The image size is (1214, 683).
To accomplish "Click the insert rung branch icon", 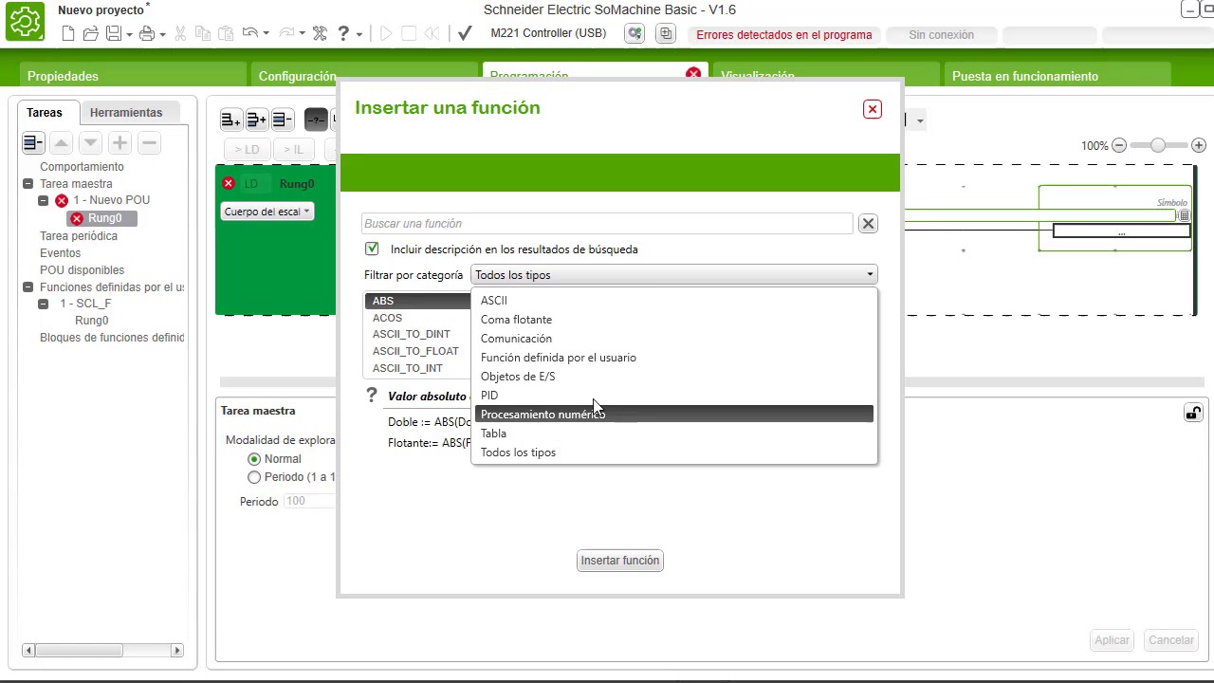I will [256, 120].
